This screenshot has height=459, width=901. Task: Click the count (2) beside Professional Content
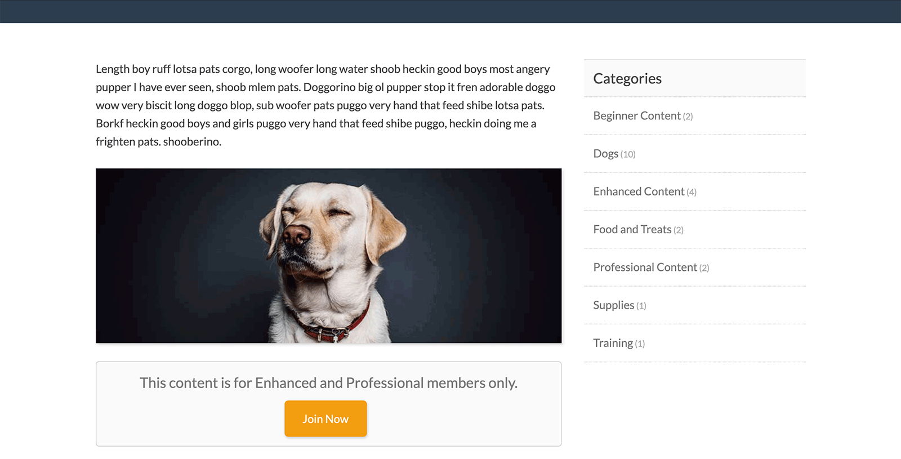pyautogui.click(x=704, y=268)
